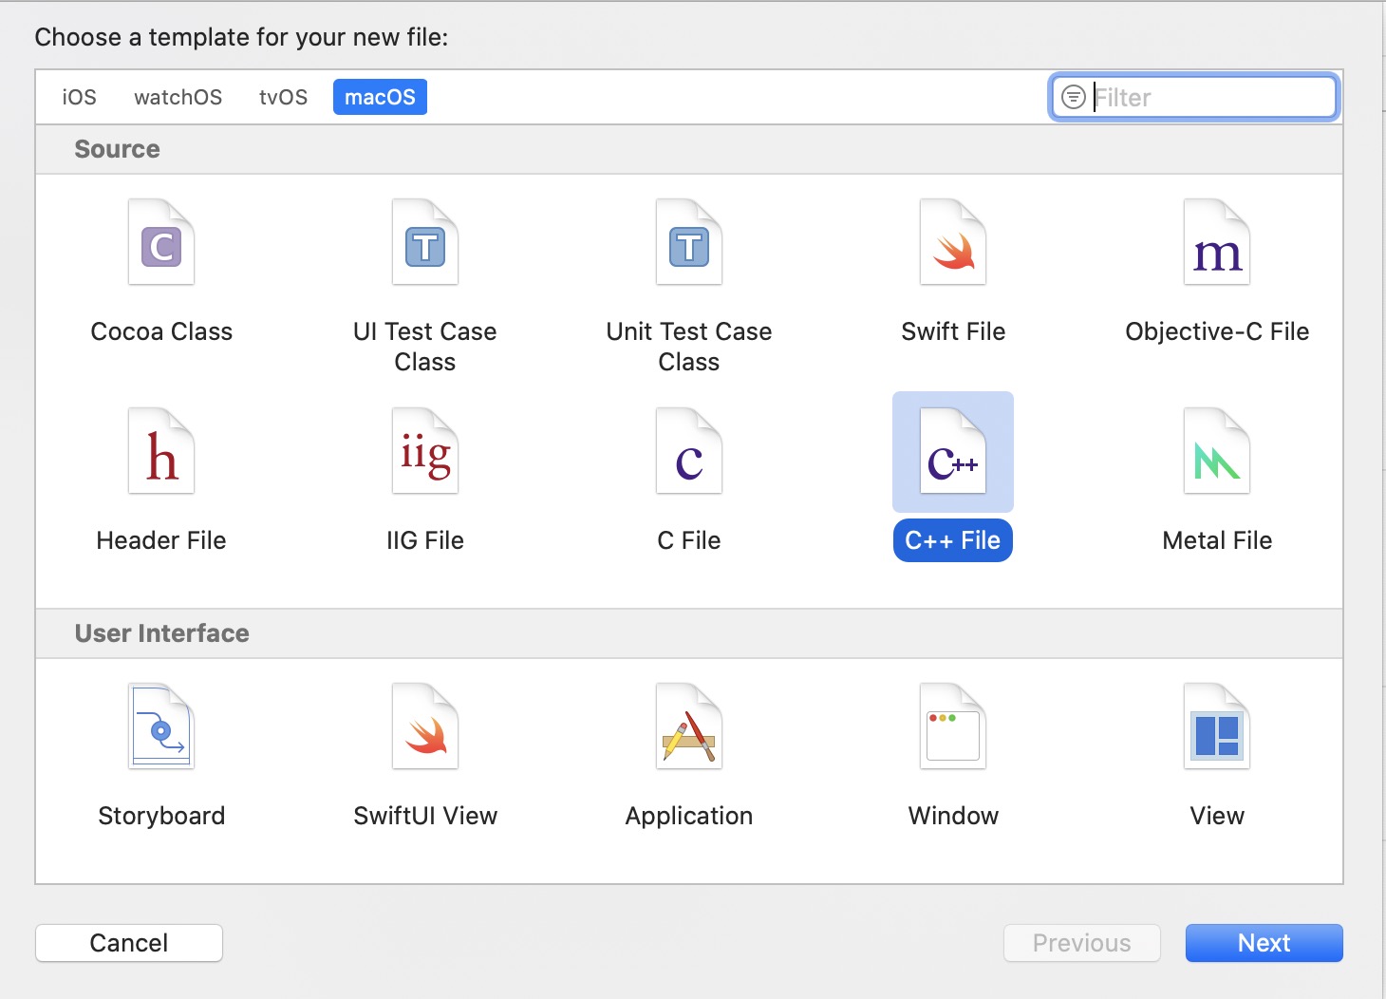
Task: Click the Next button
Action: tap(1264, 943)
